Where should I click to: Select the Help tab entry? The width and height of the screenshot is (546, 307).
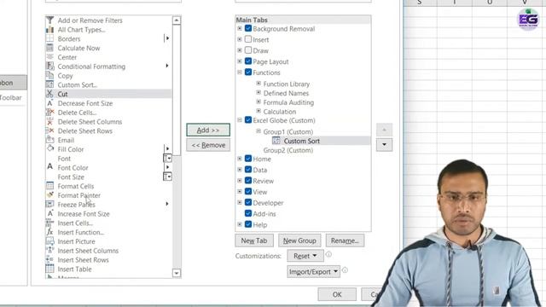tap(259, 224)
